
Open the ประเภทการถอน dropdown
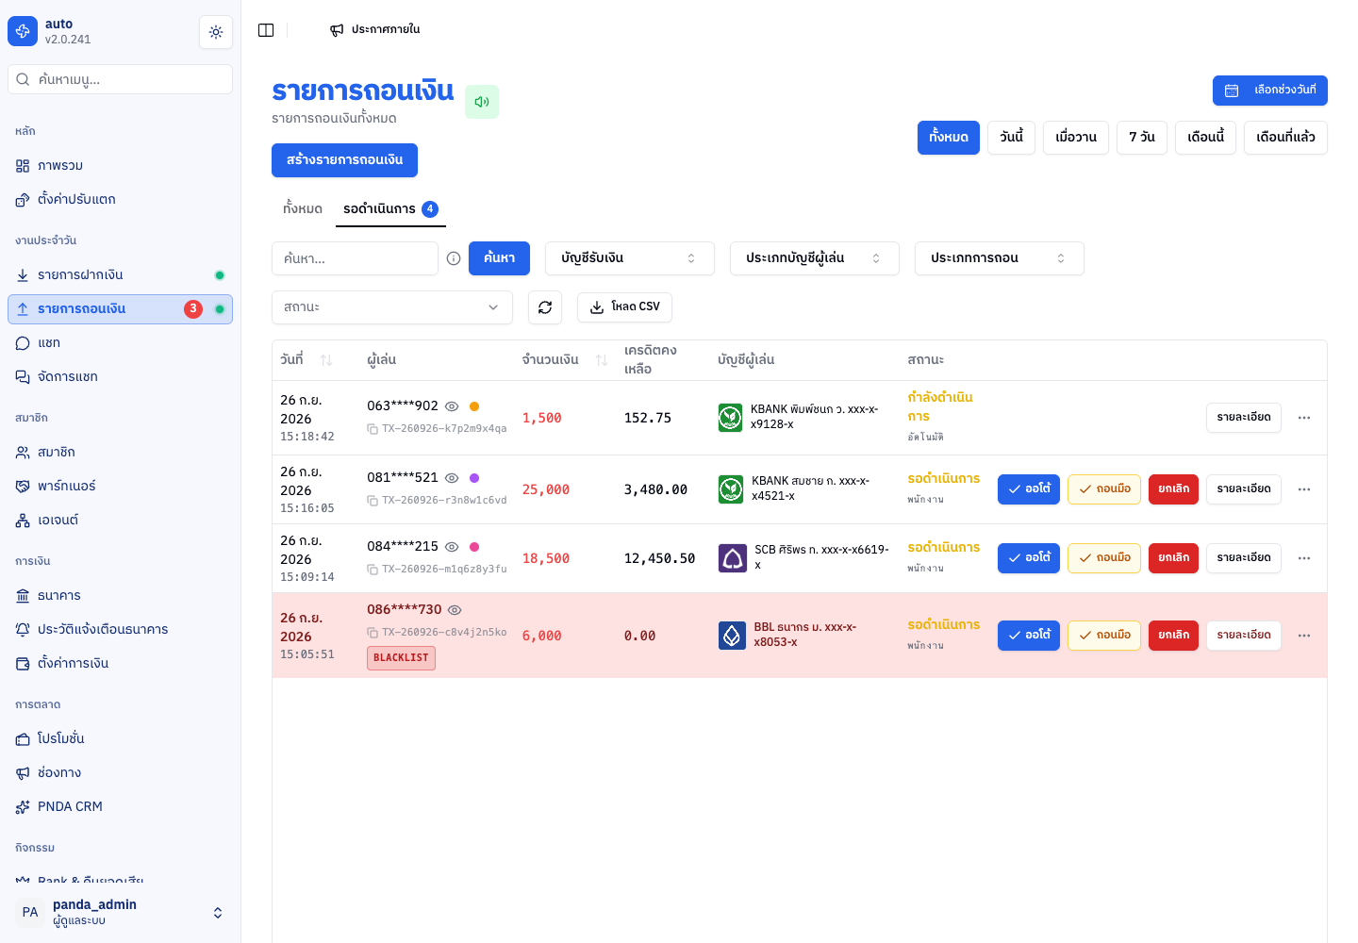(x=1000, y=258)
